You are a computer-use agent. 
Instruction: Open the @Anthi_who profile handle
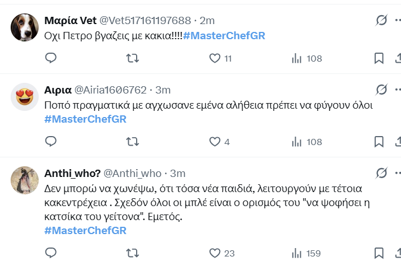click(132, 173)
